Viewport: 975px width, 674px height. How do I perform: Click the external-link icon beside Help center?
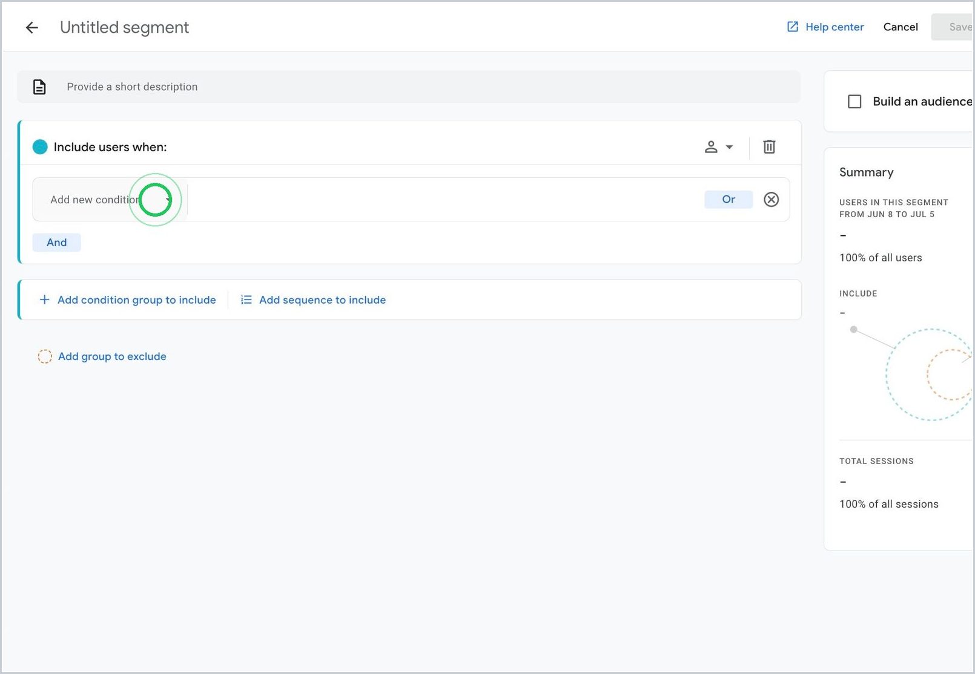click(792, 27)
